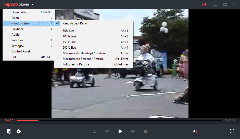Toggle fullscreen with the expand icon
Image resolution: width=240 pixels, height=139 pixels.
pos(232,131)
